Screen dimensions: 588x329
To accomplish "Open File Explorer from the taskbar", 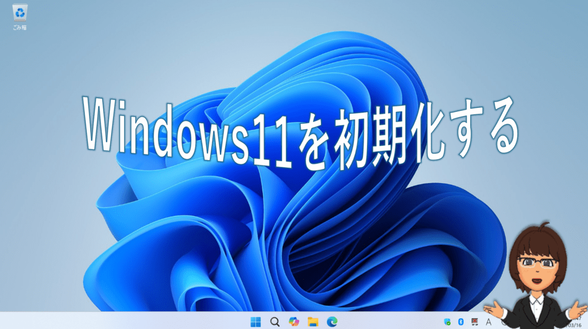I will [313, 322].
